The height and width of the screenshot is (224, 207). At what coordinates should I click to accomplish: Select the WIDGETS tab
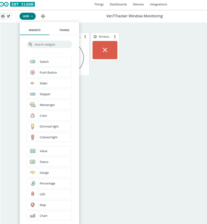(x=34, y=30)
